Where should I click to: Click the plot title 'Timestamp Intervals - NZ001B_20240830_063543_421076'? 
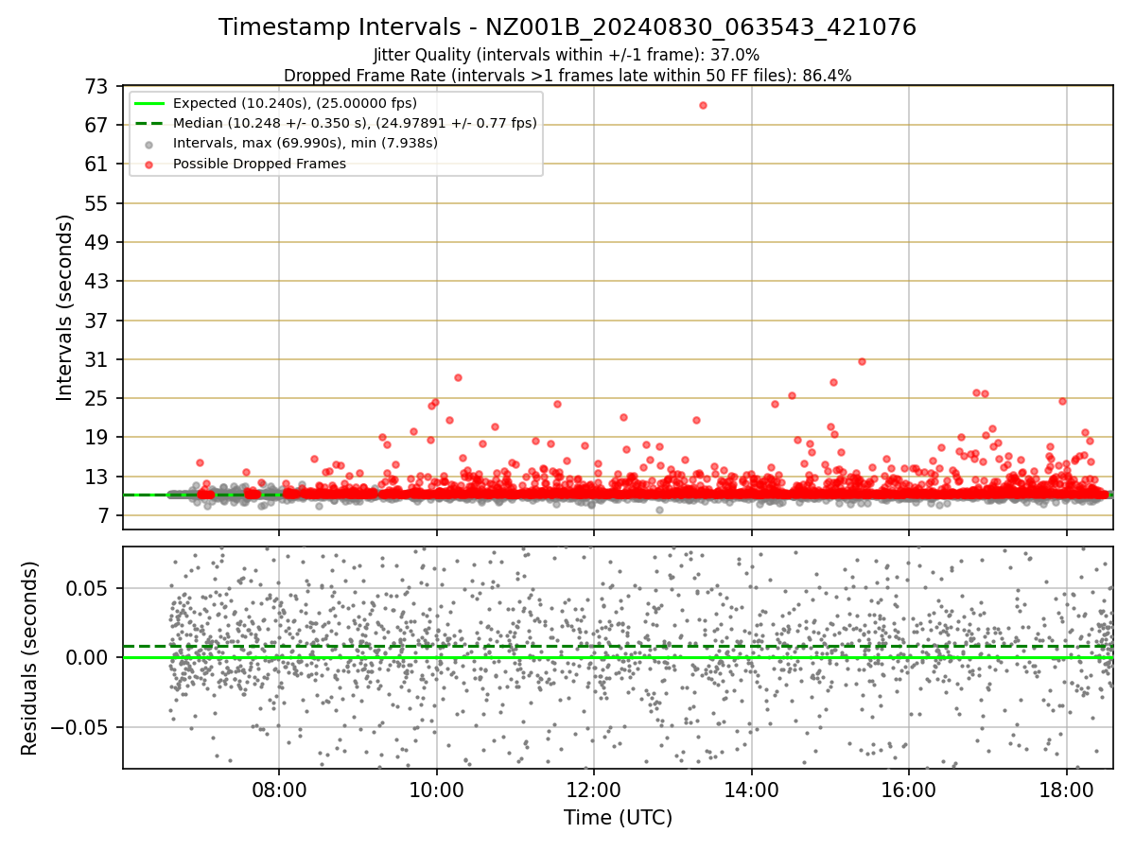tap(567, 27)
